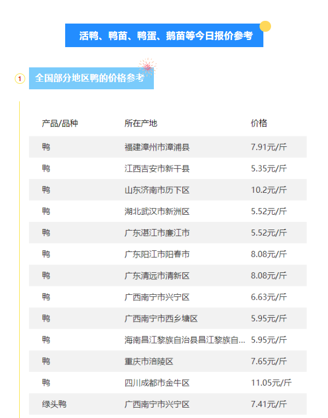328x418 pixels.
Task: Click the 产品/品种 column header
Action: coord(60,123)
